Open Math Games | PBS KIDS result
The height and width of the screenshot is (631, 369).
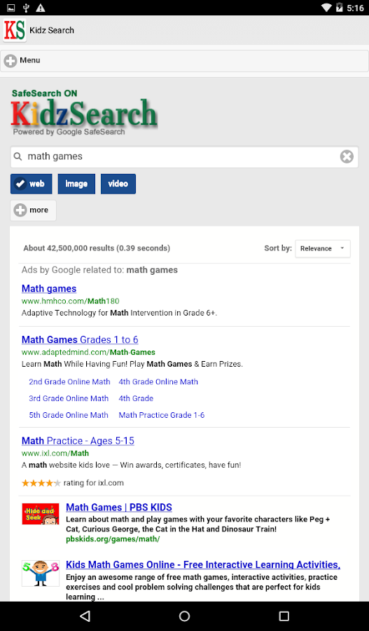coord(119,507)
